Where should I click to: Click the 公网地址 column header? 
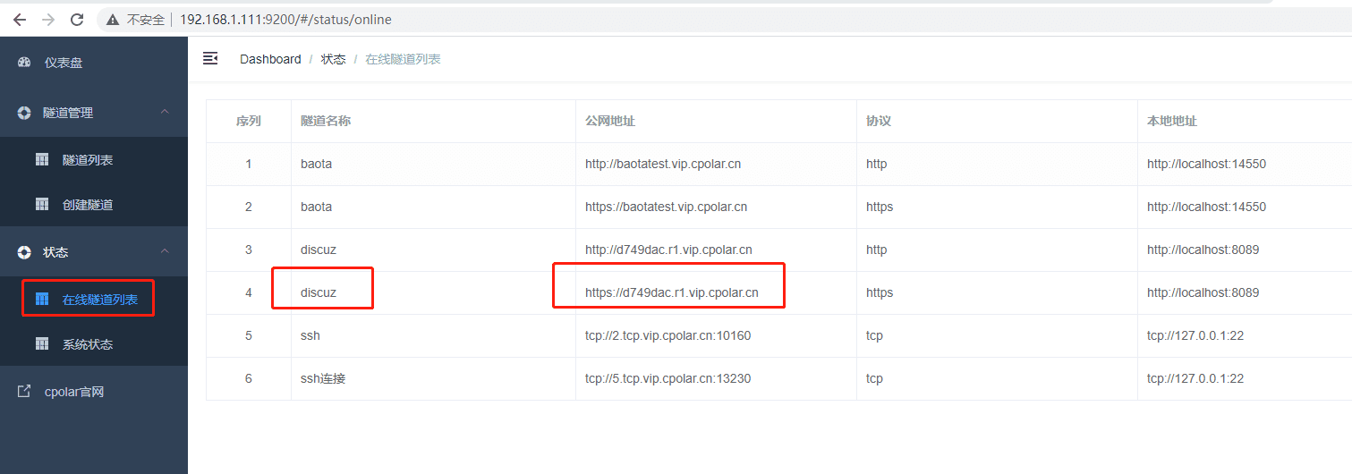610,121
